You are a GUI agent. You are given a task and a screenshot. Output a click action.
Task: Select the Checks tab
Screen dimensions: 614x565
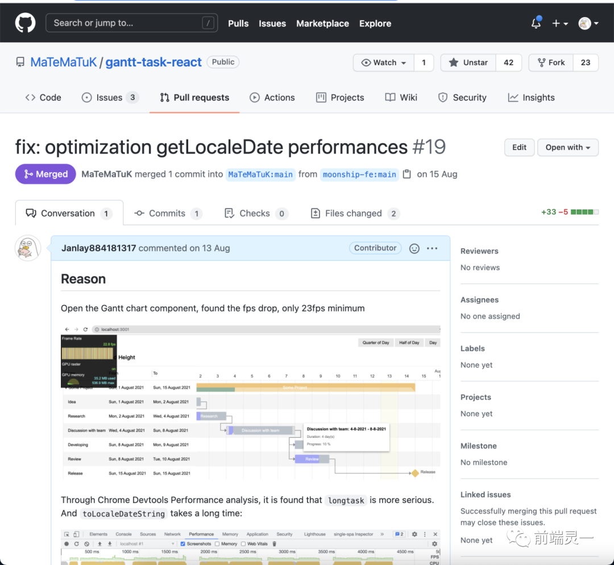256,213
